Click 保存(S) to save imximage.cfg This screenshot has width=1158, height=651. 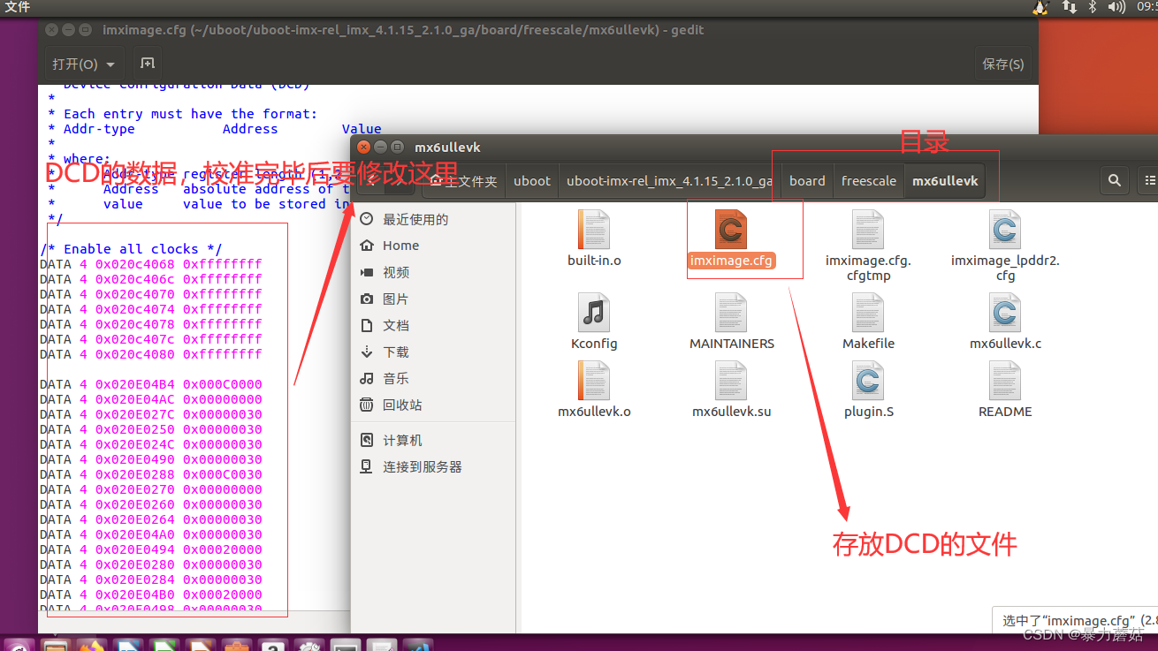1002,64
